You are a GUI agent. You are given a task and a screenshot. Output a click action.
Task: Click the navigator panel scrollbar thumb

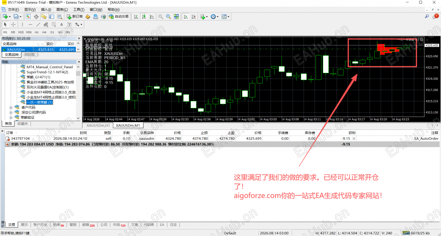[78, 73]
